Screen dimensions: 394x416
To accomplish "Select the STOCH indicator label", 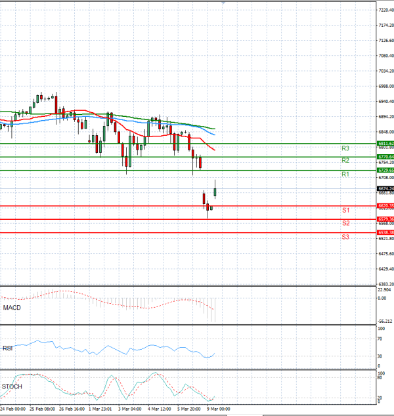I will tap(12, 386).
